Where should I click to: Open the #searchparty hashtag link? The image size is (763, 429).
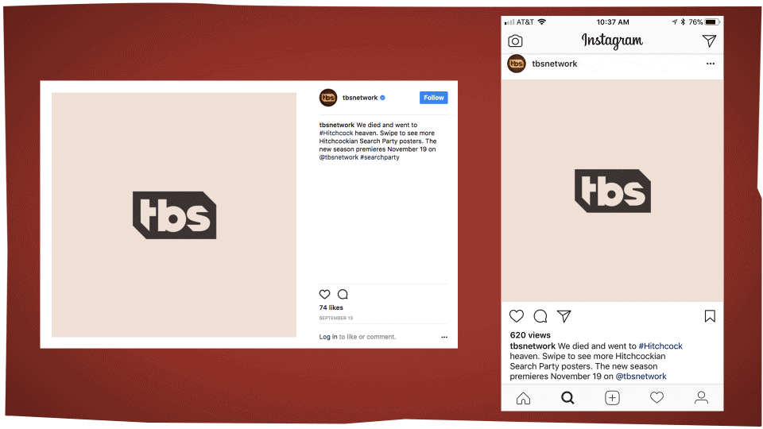coord(380,157)
